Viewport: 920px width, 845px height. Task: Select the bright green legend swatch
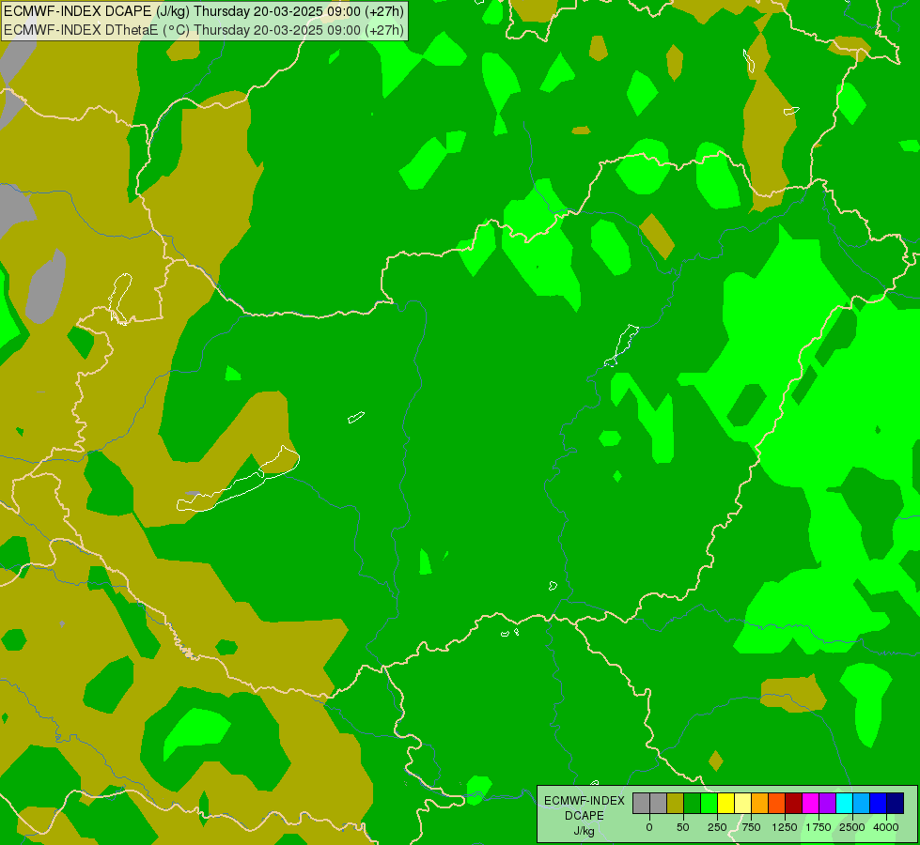709,803
